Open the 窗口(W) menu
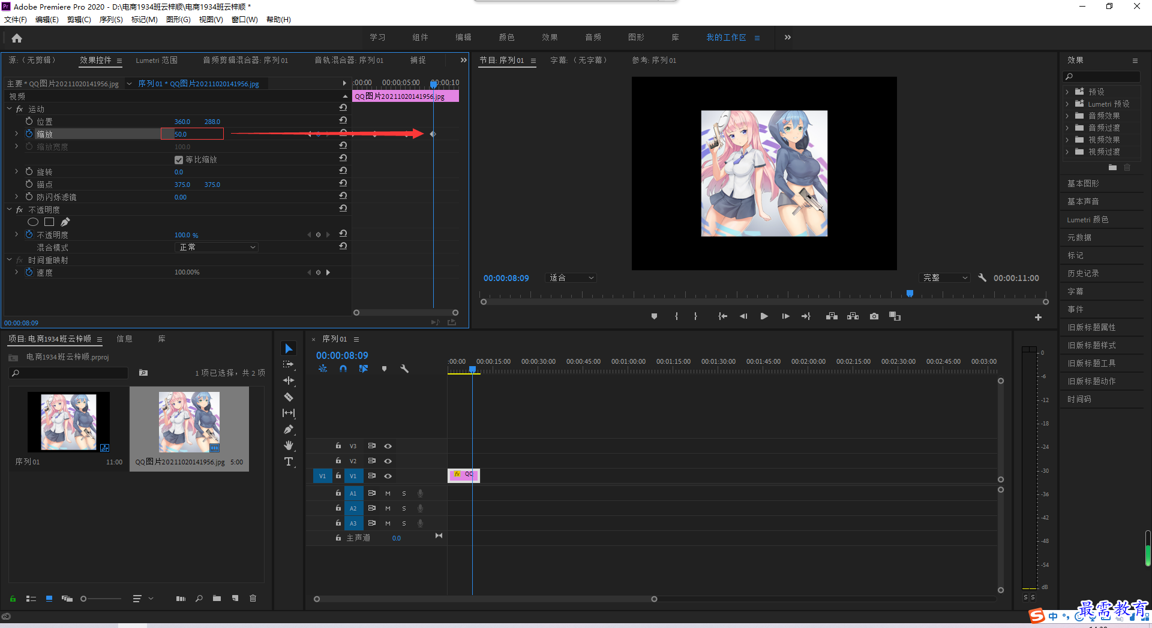 245,20
